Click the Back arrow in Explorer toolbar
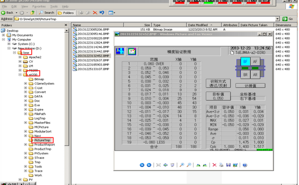The image size is (299, 185). point(7,13)
